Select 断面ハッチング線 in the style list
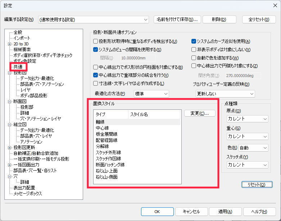This screenshot has width=281, height=221. click(110, 164)
